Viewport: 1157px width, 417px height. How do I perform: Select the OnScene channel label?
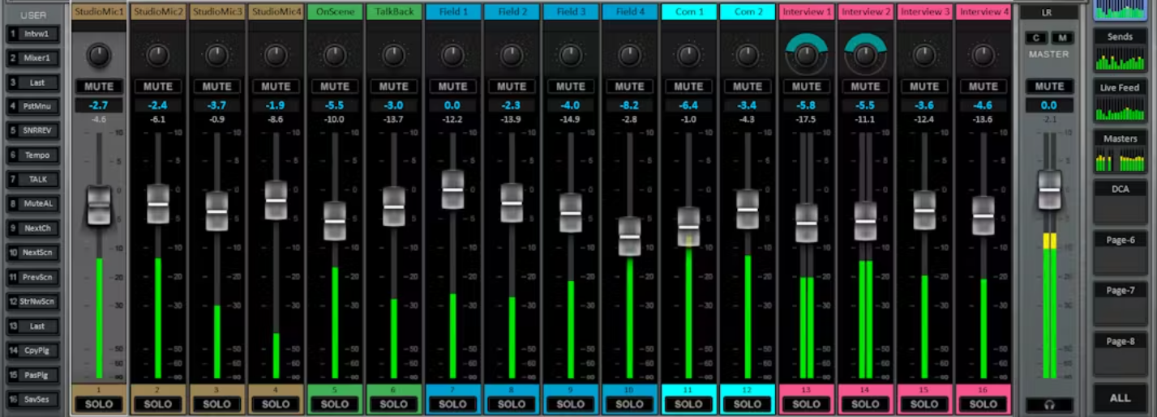pos(335,12)
